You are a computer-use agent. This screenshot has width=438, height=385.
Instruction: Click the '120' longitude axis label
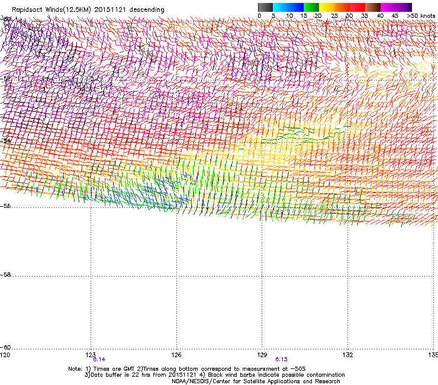[x=5, y=355]
